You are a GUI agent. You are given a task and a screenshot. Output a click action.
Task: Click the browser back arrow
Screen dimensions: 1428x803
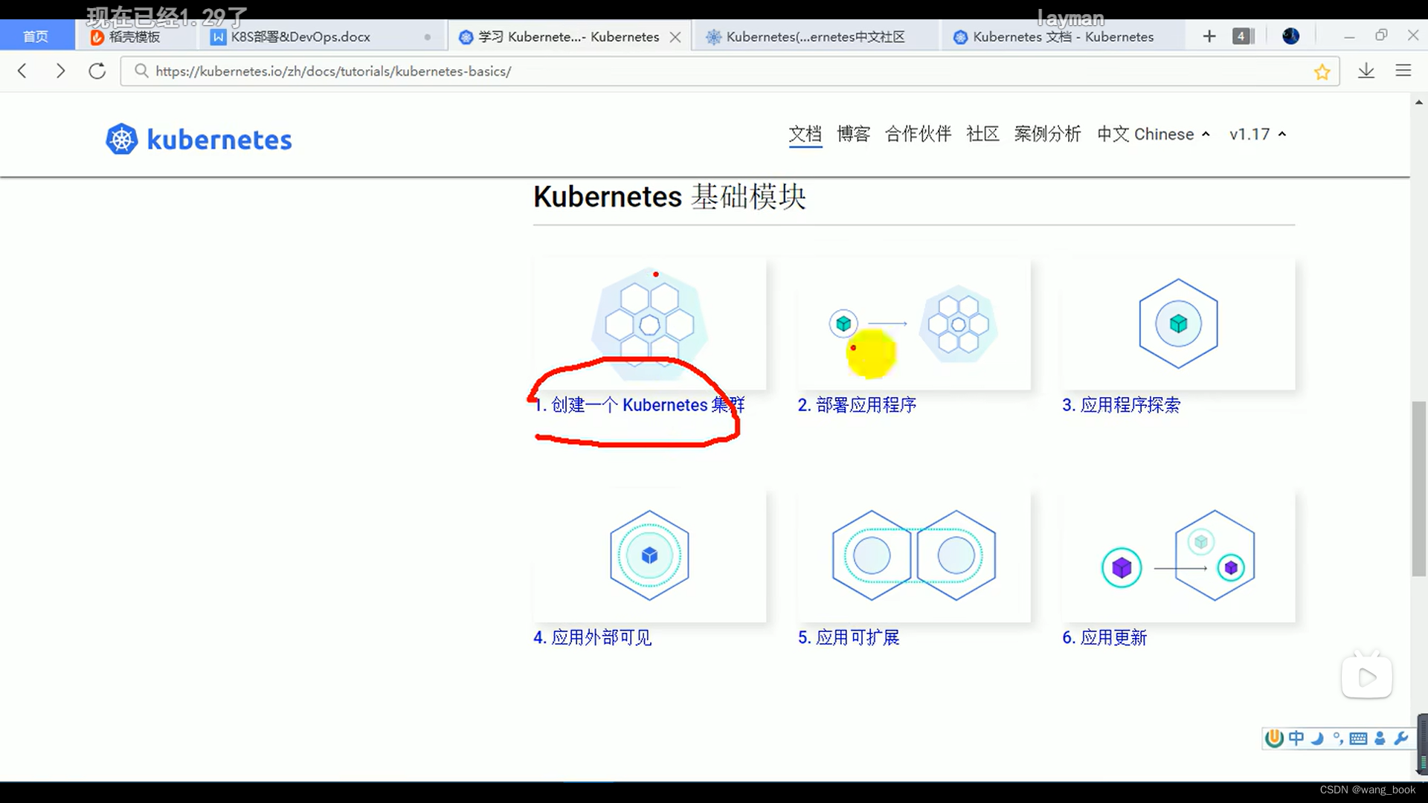[22, 71]
